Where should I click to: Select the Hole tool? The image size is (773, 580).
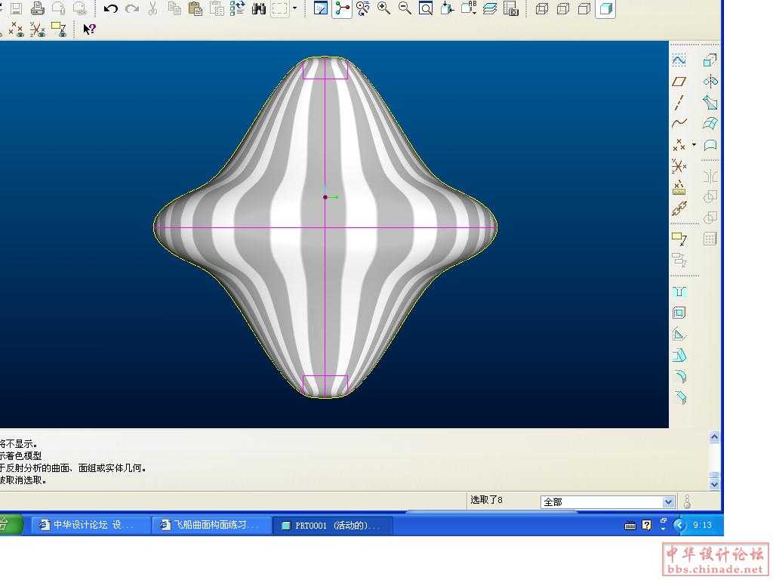pyautogui.click(x=679, y=292)
